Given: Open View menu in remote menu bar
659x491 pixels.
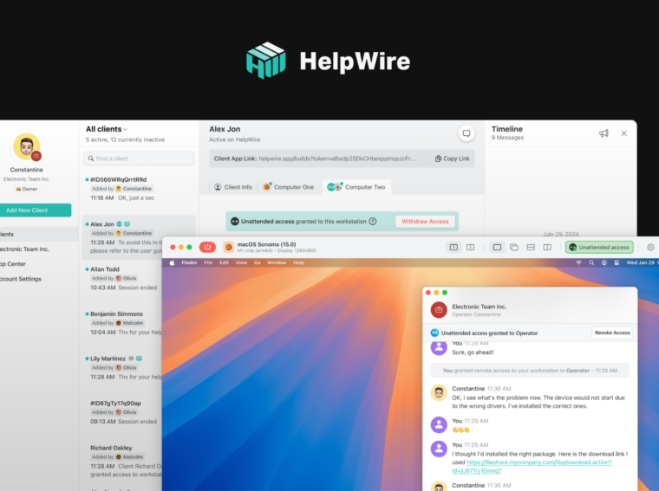Looking at the screenshot, I should (x=241, y=262).
